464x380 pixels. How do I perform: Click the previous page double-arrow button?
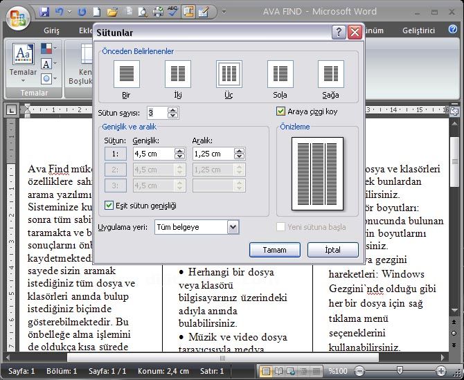pyautogui.click(x=454, y=321)
